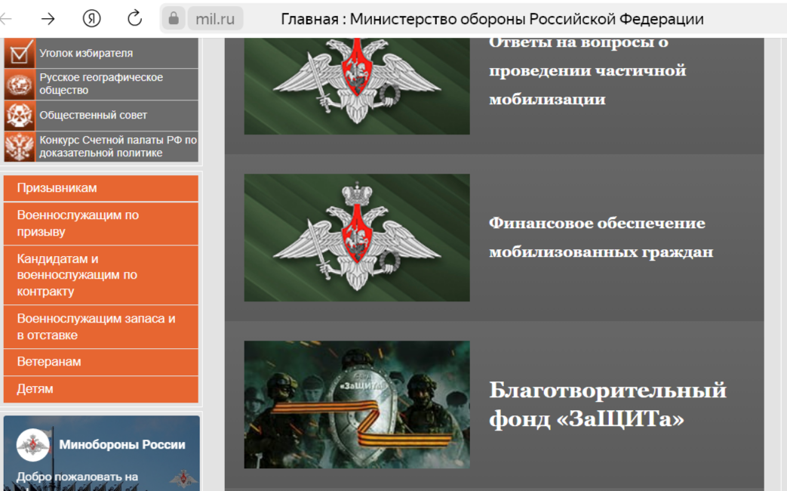Viewport: 787px width, 491px height.
Task: Select the Ветеранам menu item
Action: (101, 362)
